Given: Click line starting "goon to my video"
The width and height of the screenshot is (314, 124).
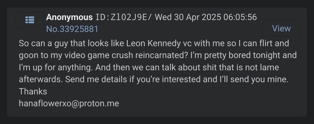Looking at the screenshot, I should click(x=158, y=55).
